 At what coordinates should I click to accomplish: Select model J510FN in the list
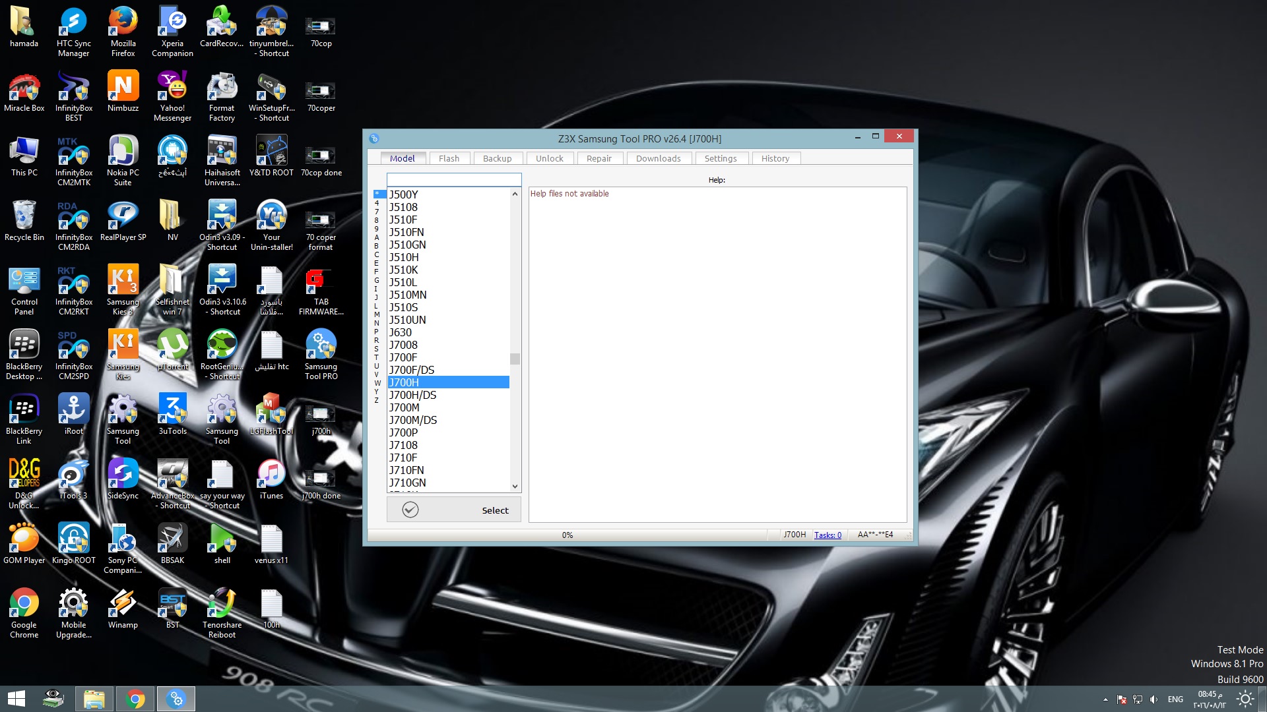coord(448,232)
